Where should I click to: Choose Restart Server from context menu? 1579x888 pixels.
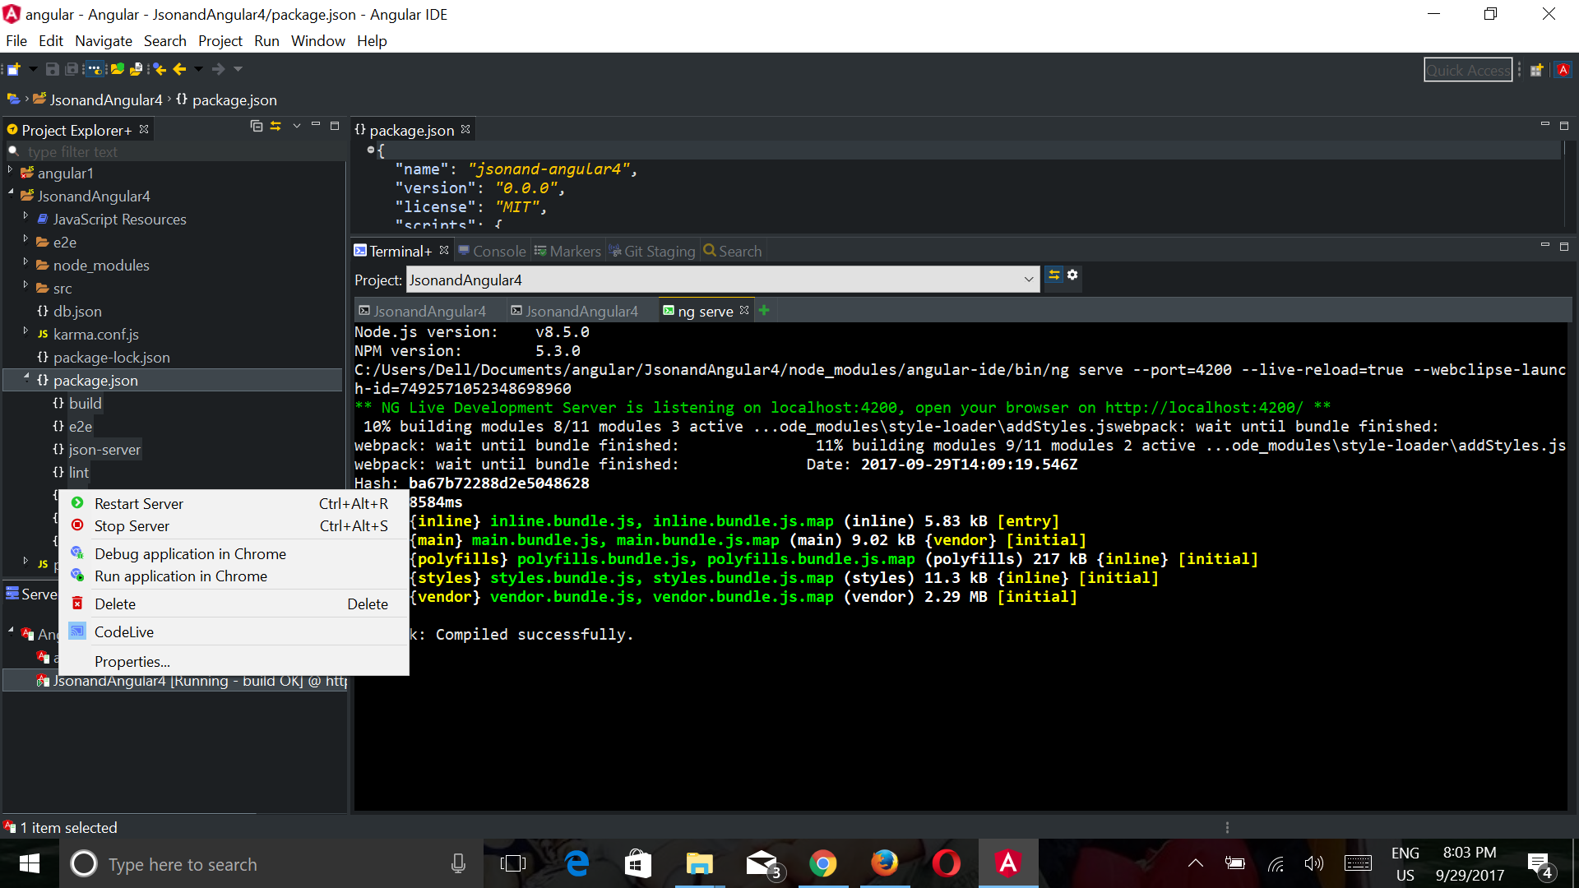coord(139,503)
